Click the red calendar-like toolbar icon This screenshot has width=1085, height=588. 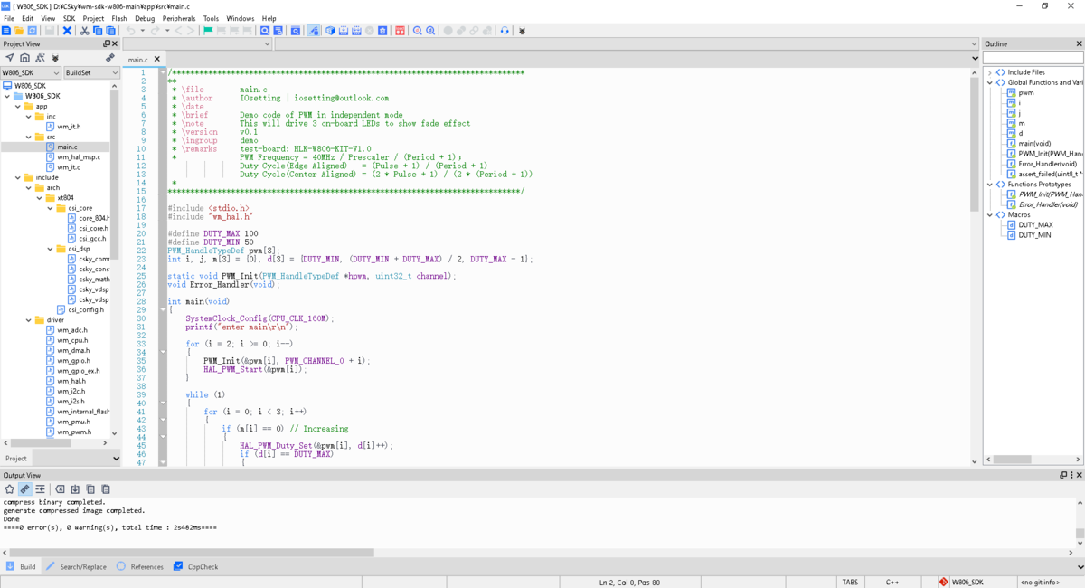tap(400, 31)
